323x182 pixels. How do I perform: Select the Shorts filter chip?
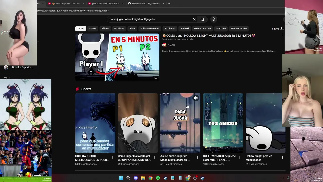coord(93,29)
